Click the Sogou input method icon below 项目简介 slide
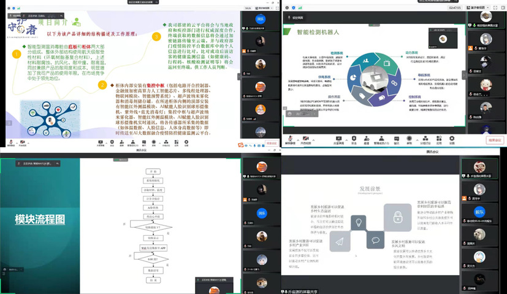Screen dimensions: 507x294 coord(242,145)
